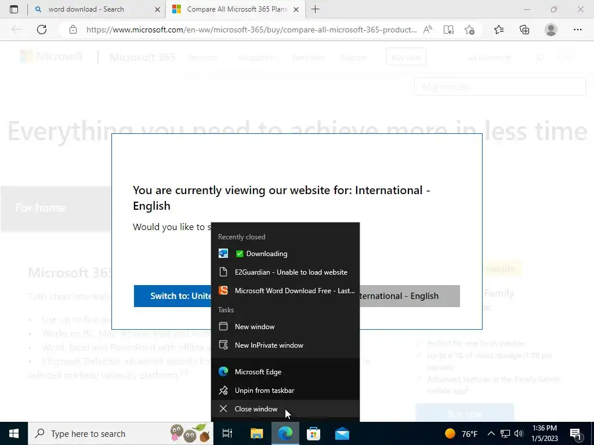Viewport: 594px width, 445px height.
Task: Open the browser profile icon
Action: coord(551,30)
